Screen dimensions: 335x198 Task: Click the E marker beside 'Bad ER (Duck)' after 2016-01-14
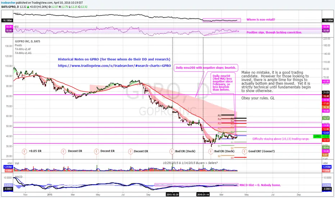pos(211,151)
